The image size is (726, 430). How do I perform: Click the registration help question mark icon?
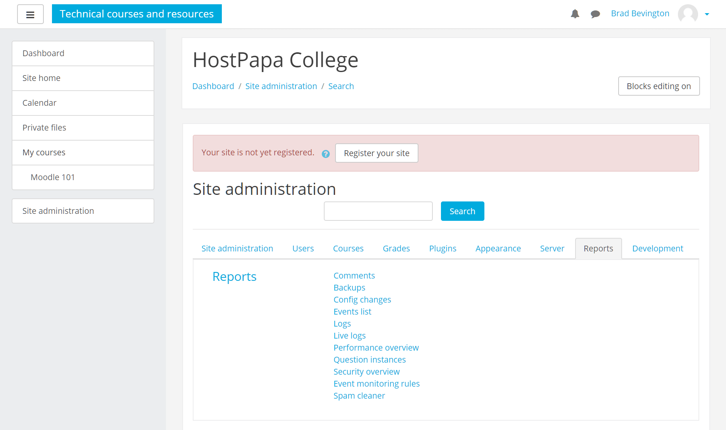point(326,154)
